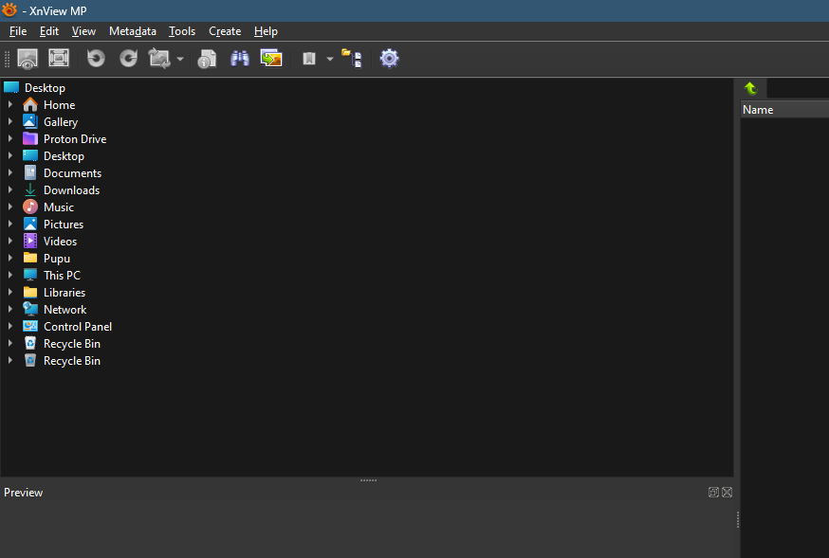
Task: Select the child 'Desktop' tree entry
Action: click(x=64, y=156)
